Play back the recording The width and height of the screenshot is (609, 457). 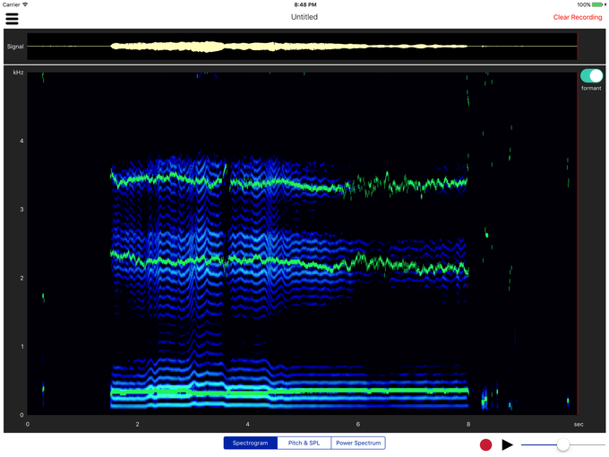coord(507,444)
